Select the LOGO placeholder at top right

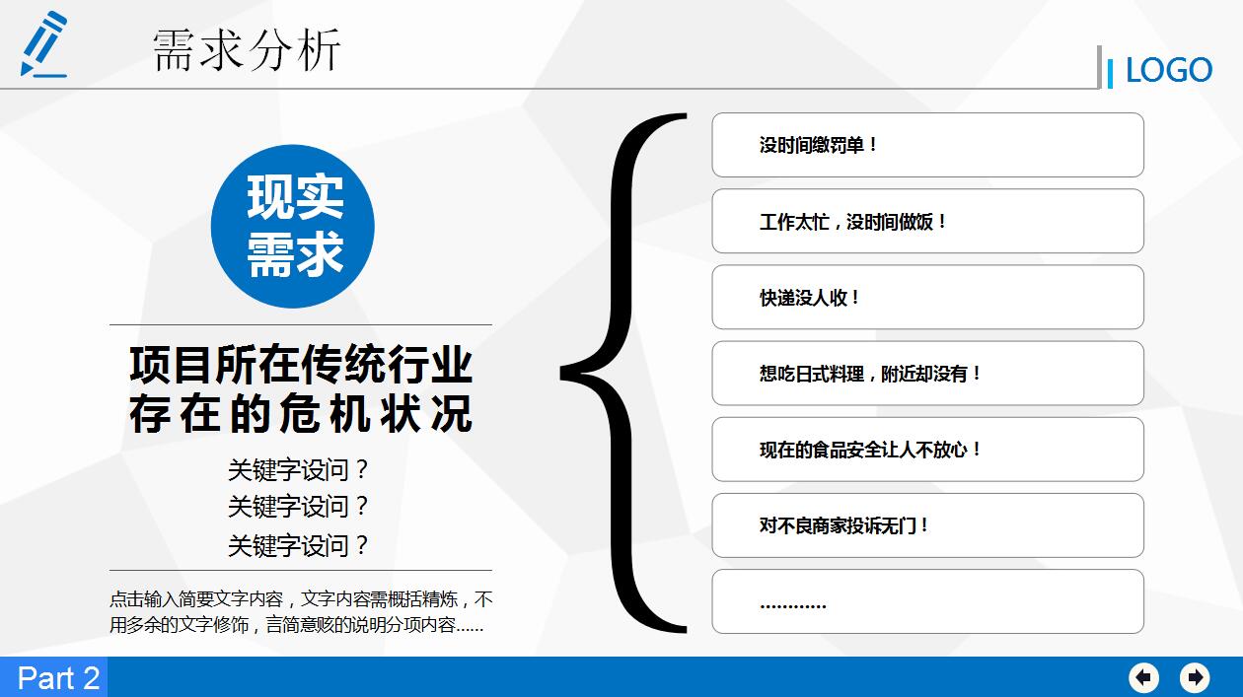click(x=1169, y=69)
